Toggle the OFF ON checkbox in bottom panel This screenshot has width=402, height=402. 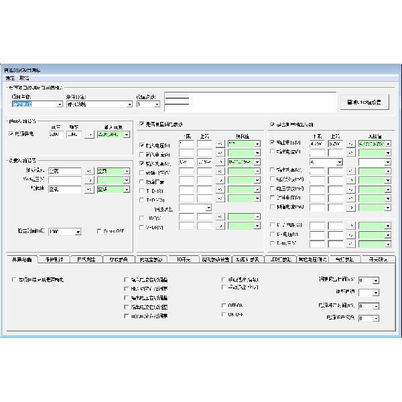tap(223, 305)
